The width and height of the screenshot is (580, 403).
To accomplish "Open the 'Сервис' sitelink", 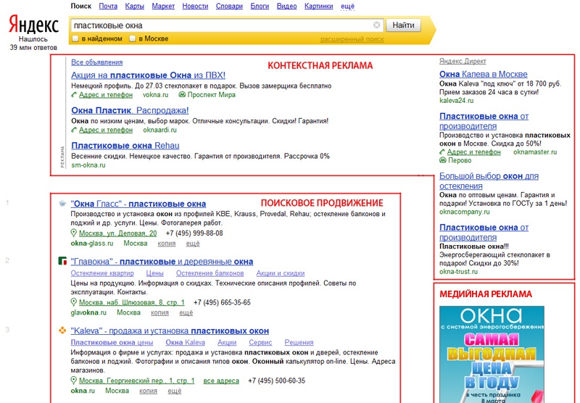I will pos(260,342).
